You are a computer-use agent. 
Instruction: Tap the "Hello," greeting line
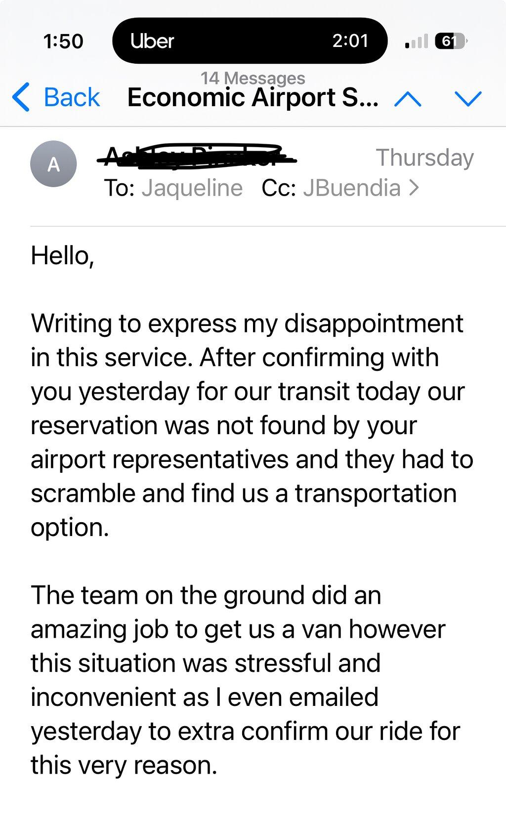[x=62, y=256]
